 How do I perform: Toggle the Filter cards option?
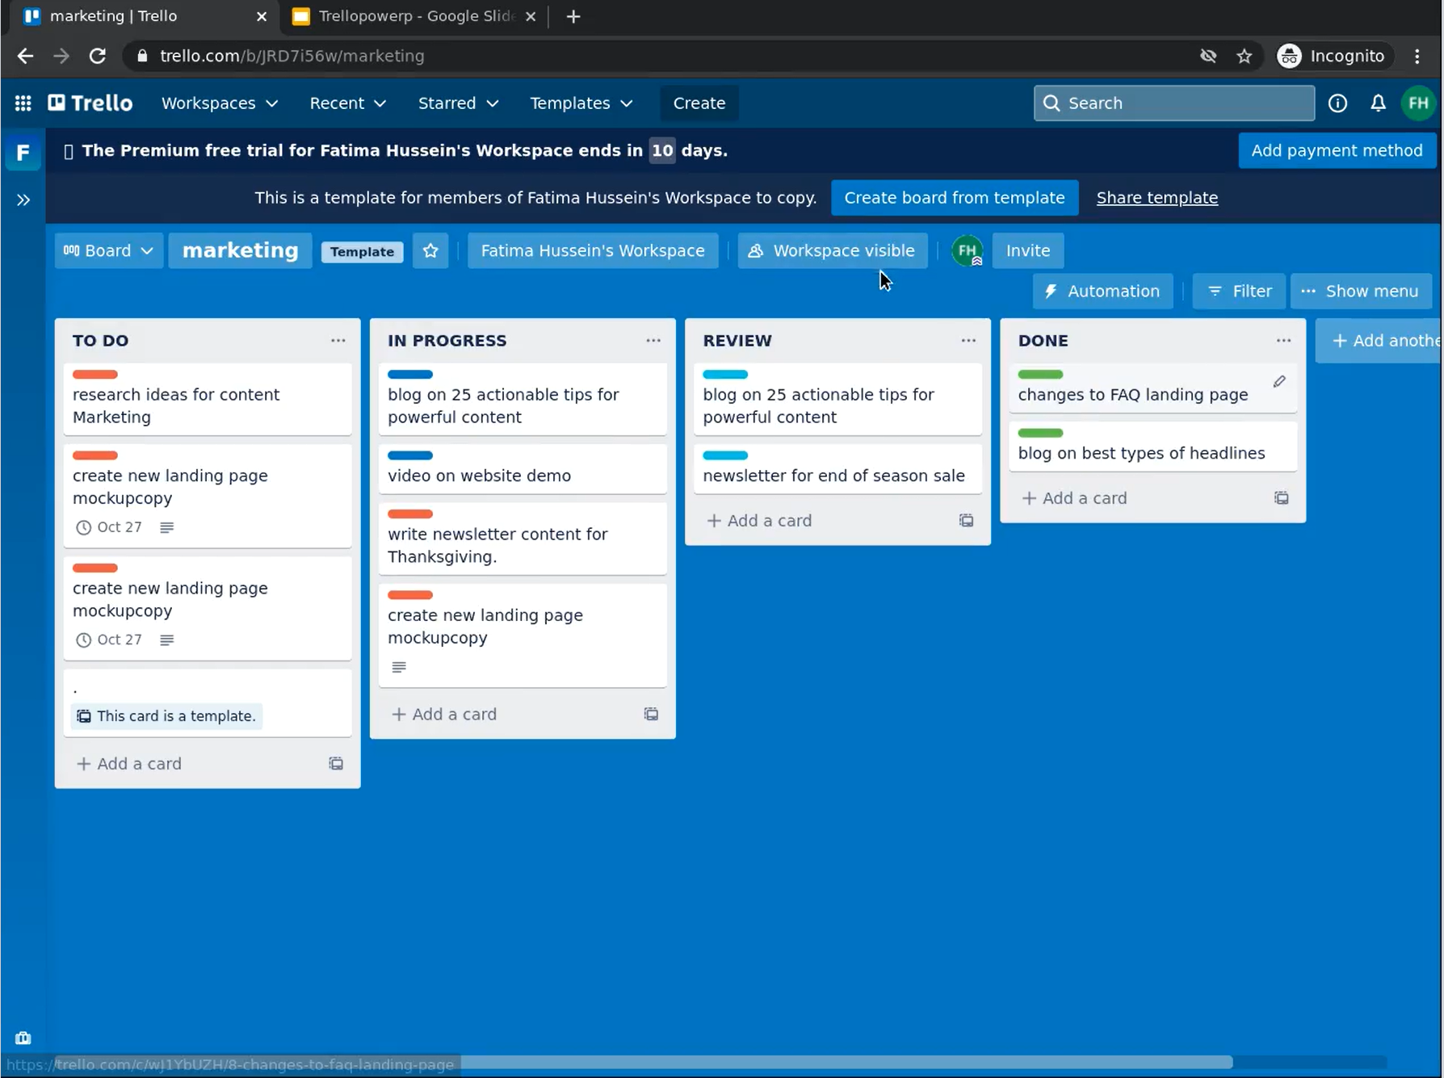click(x=1239, y=292)
